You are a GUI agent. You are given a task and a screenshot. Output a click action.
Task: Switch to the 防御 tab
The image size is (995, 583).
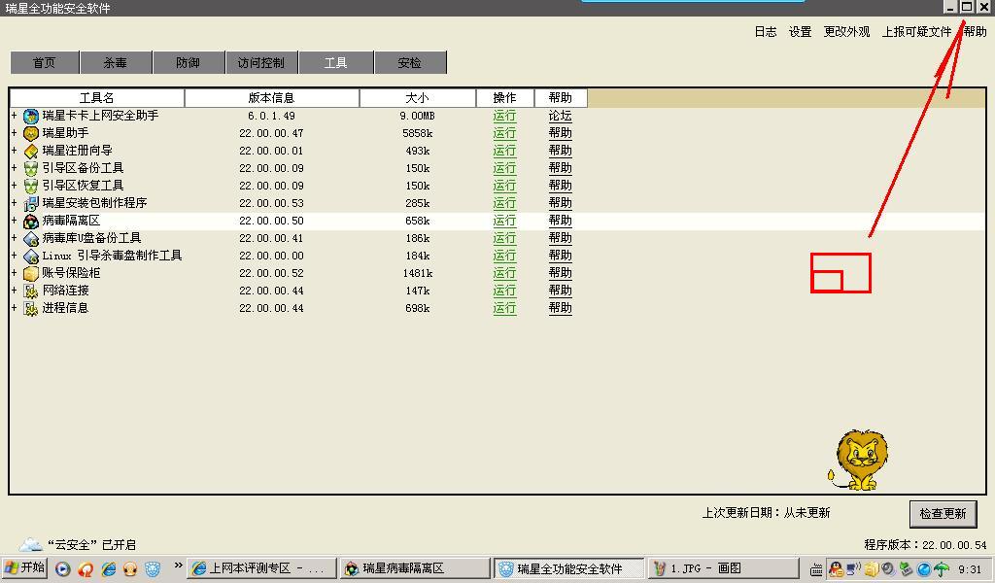click(189, 62)
